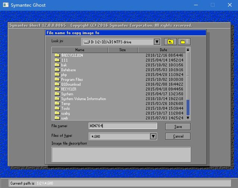Select the QQDownload folder icon
This screenshot has width=238, height=188.
57,84
